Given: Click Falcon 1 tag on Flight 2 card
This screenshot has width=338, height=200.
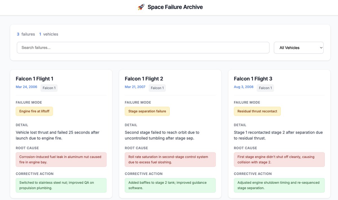Looking at the screenshot, I should (157, 88).
